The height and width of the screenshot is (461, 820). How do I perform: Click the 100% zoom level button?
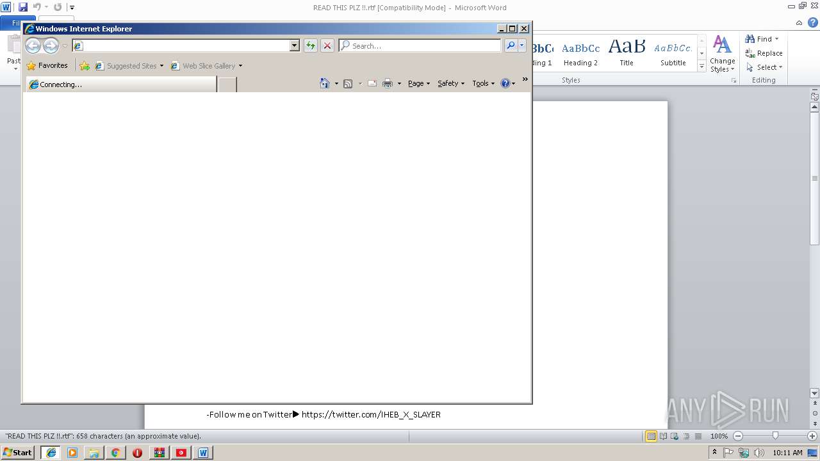tap(719, 436)
